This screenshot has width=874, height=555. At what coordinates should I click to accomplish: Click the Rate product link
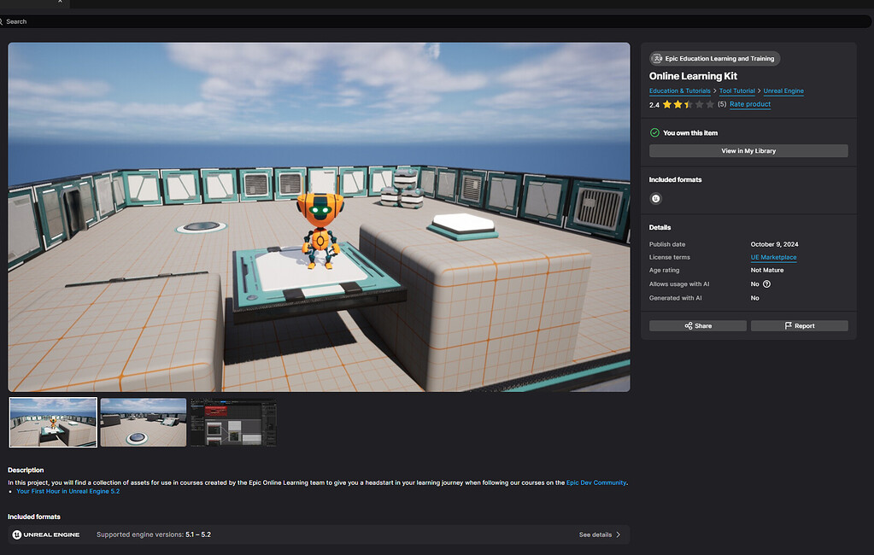[750, 104]
